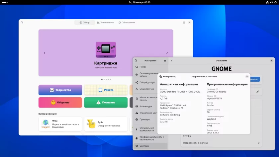The width and height of the screenshot is (279, 157).
Task: Switch to the Обновления tab
Action: (x=127, y=23)
